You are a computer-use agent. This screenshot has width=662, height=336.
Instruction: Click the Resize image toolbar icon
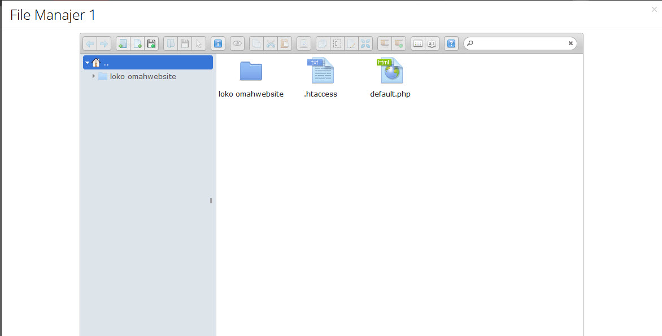coord(365,43)
